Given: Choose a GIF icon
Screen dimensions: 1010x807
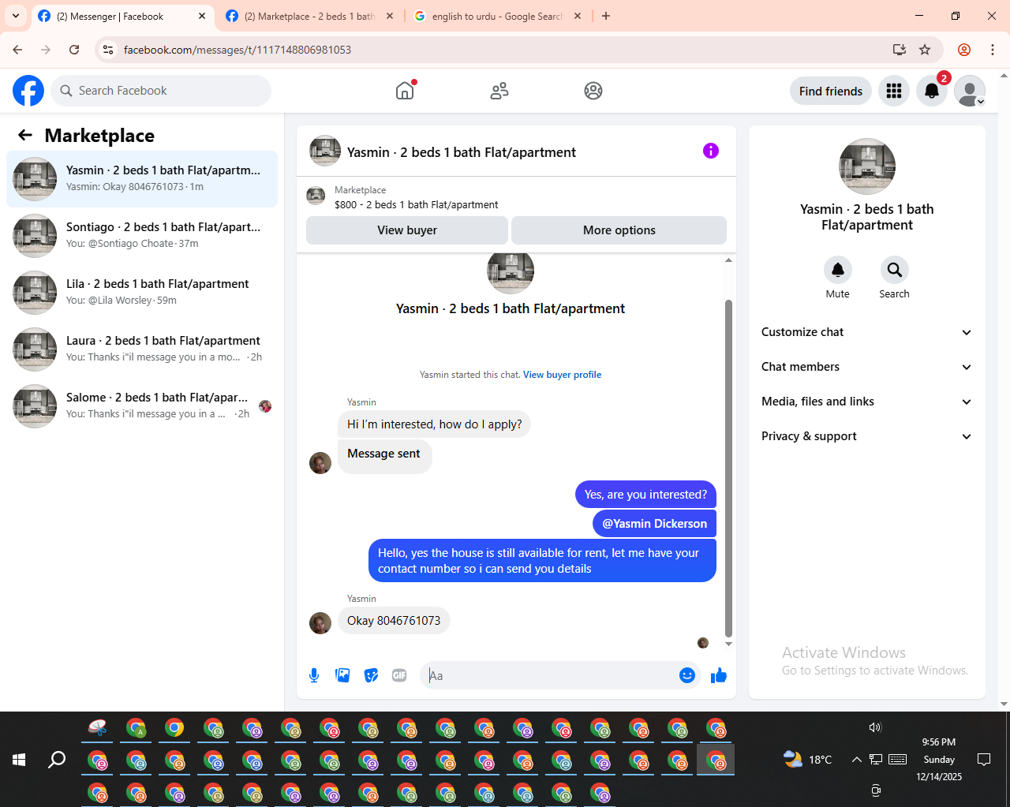Looking at the screenshot, I should (x=399, y=675).
